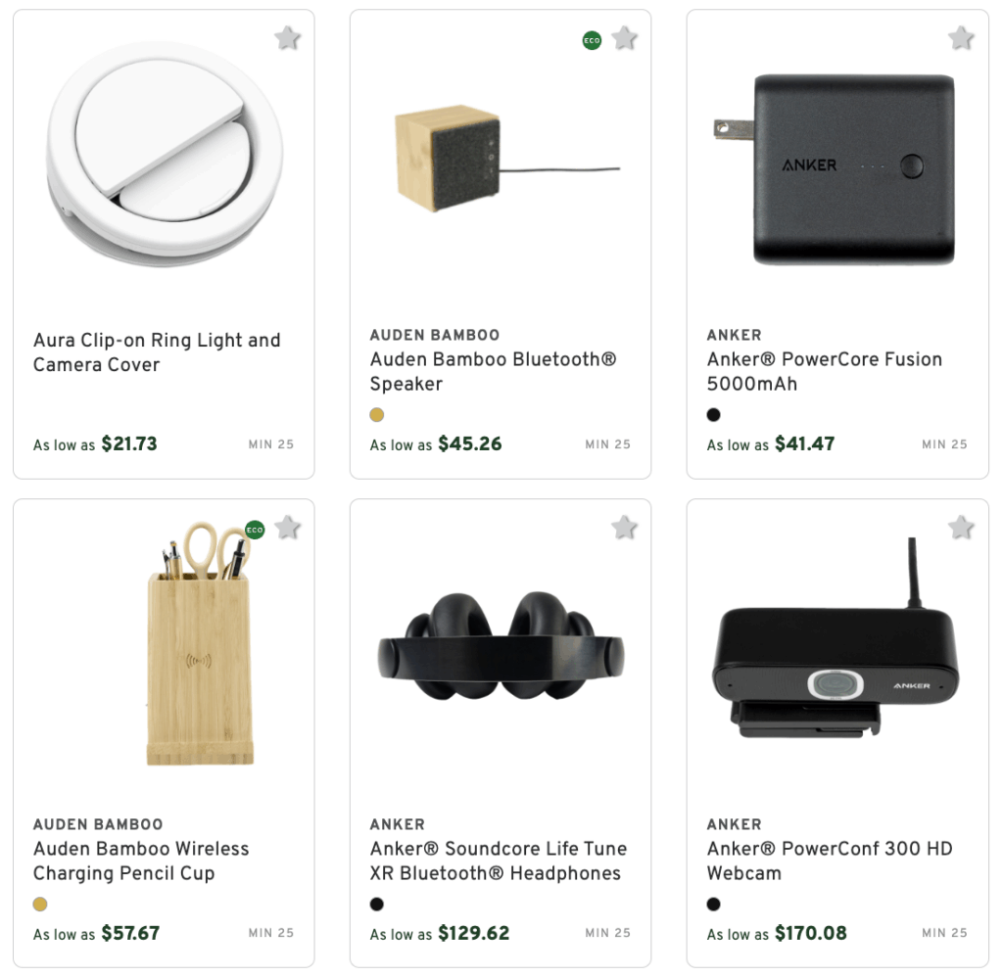The height and width of the screenshot is (977, 1003).
Task: Select the gold color swatch under the bamboo speaker
Action: click(376, 415)
